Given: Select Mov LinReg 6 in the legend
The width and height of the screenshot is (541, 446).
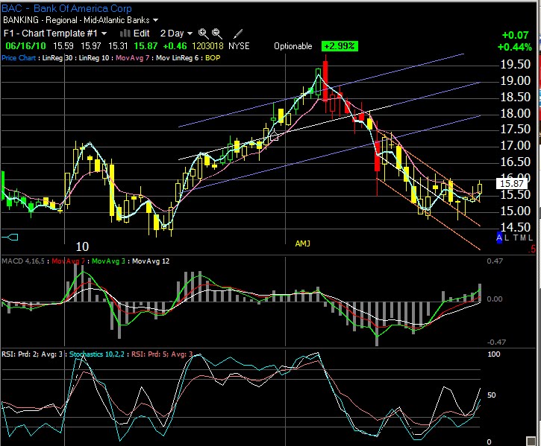Looking at the screenshot, I should coord(178,58).
